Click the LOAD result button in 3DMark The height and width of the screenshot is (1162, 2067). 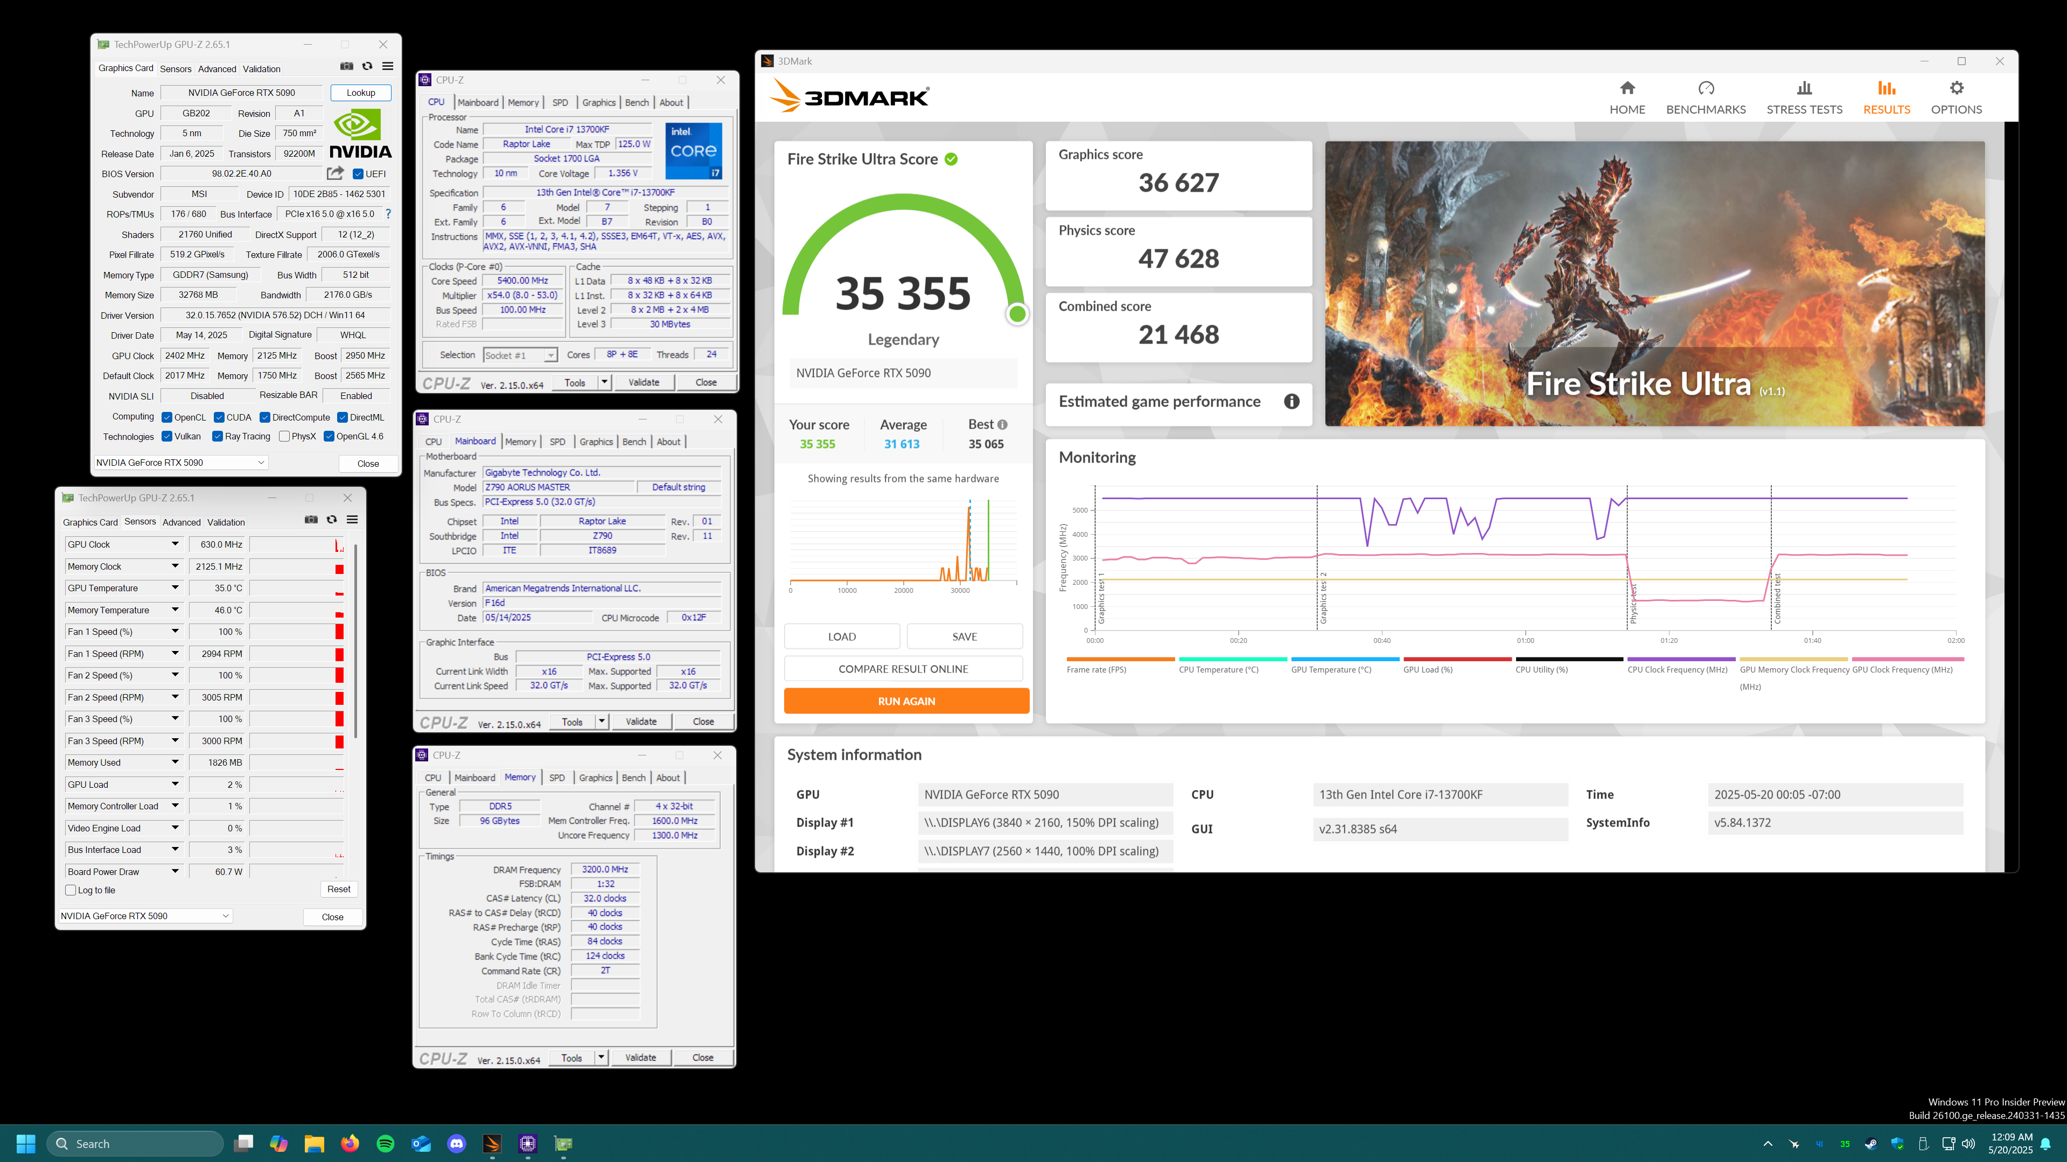pyautogui.click(x=842, y=636)
